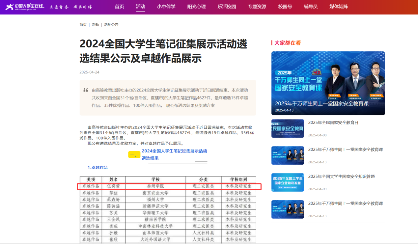
Task: Click the quotation mark icon in summary box
Action: [x=86, y=90]
